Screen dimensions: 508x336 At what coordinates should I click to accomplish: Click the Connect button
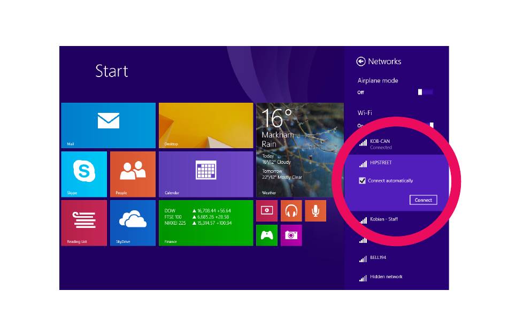[x=423, y=200]
